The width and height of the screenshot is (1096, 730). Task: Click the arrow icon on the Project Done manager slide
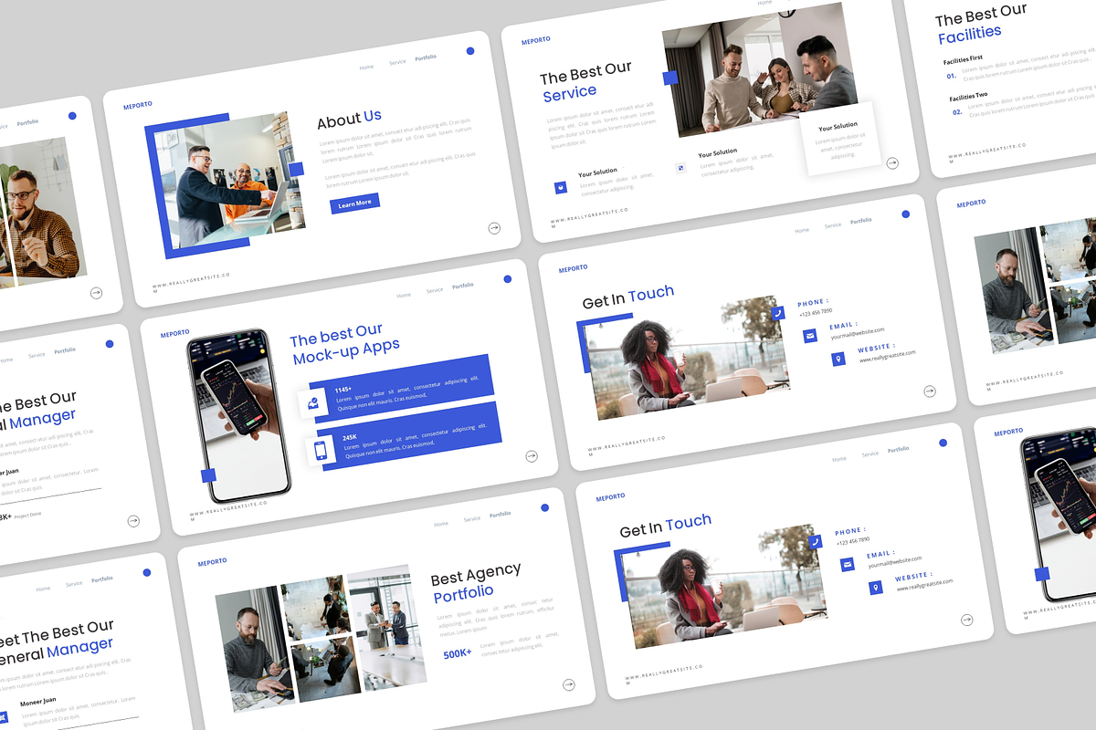tap(133, 521)
